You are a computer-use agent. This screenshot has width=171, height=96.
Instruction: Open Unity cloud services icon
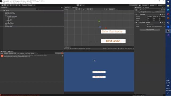[x=140, y=5]
